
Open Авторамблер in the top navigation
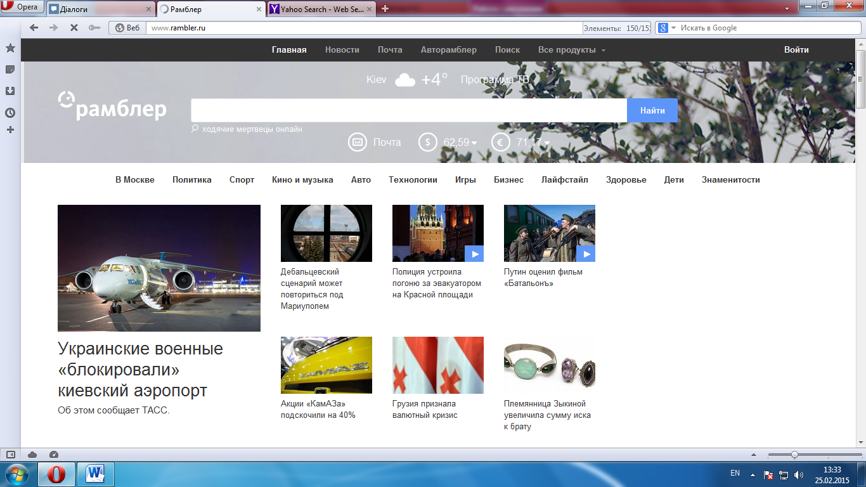click(x=449, y=50)
